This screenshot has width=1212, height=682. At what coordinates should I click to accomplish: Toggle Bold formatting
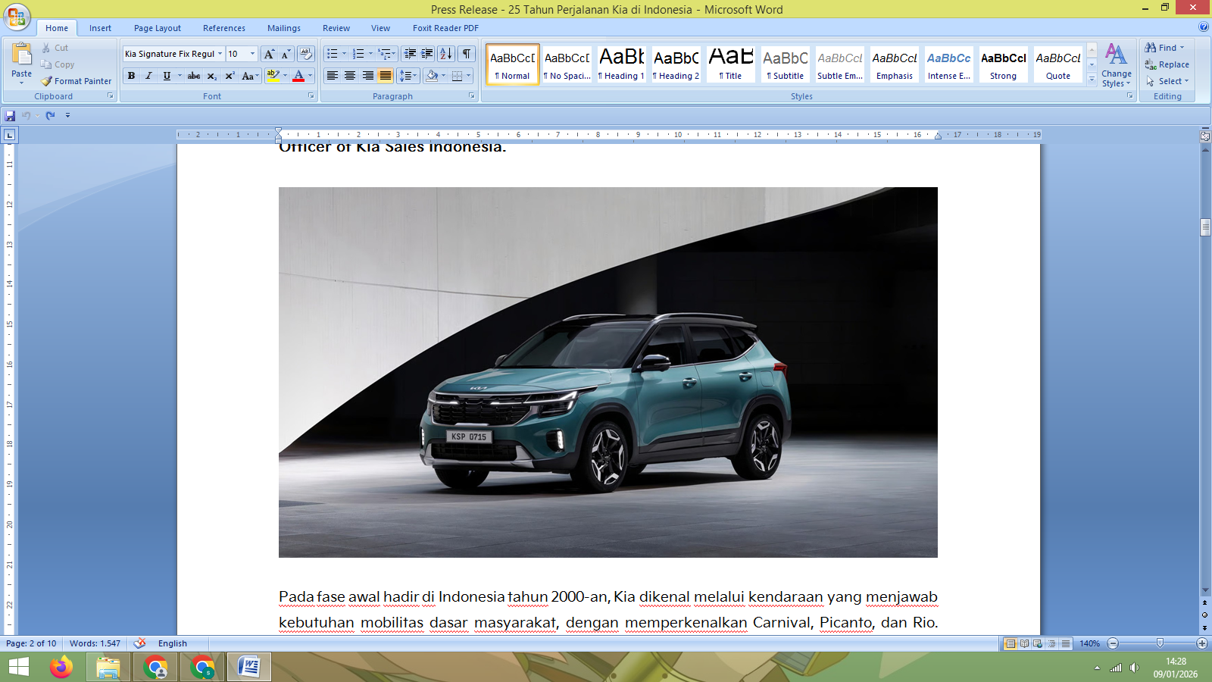click(x=131, y=76)
